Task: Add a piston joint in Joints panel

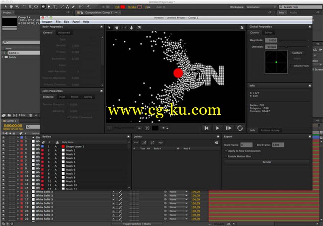Action: 153,143
